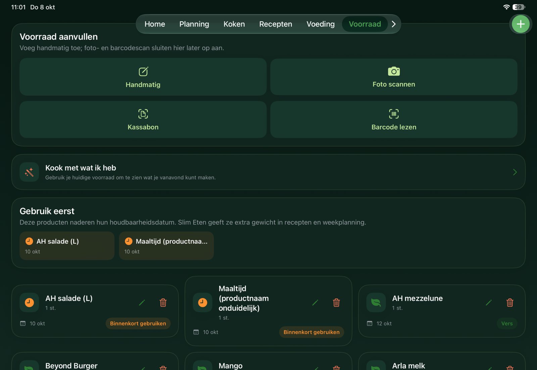Open the Koken tab
This screenshot has height=370, width=537.
tap(234, 24)
